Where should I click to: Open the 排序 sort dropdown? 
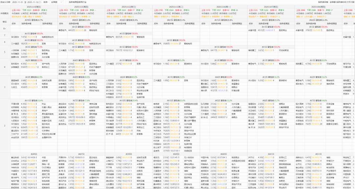56,2
